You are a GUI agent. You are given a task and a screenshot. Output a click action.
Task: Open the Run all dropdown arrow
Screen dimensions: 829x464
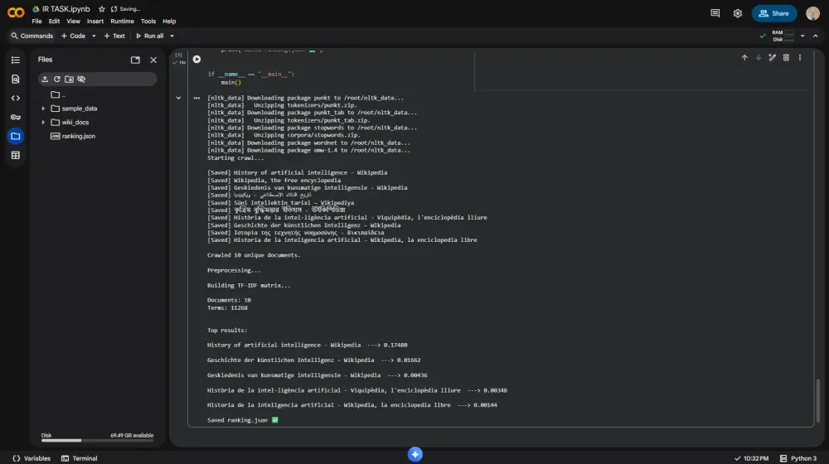coord(172,36)
